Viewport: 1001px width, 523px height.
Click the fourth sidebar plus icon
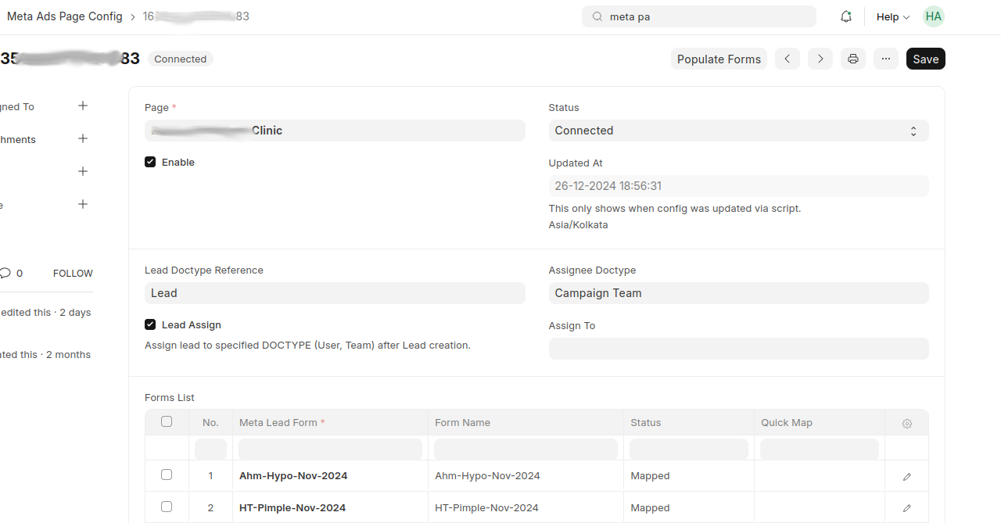[x=83, y=204]
